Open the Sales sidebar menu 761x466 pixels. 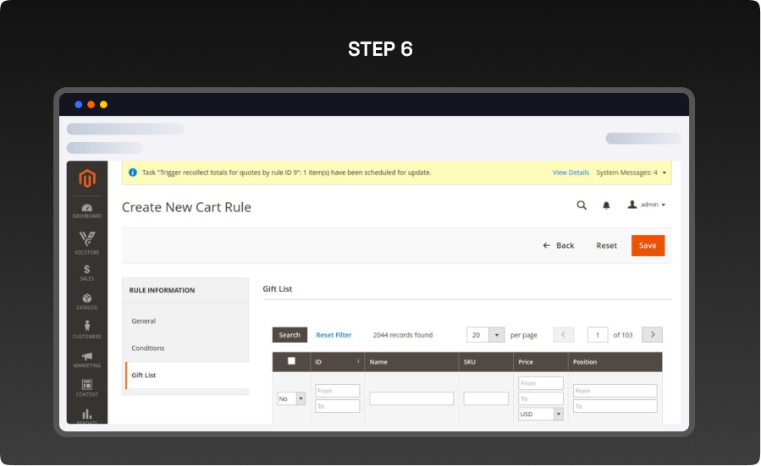click(87, 272)
